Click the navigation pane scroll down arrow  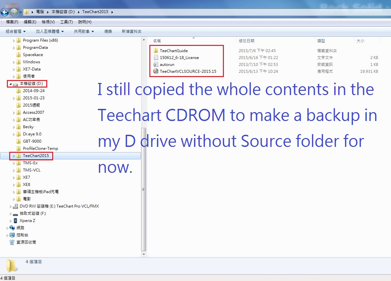click(x=144, y=254)
